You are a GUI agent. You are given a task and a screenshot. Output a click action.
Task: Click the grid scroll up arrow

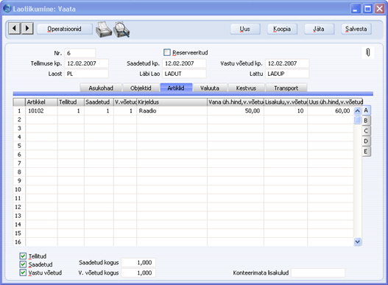pos(357,110)
